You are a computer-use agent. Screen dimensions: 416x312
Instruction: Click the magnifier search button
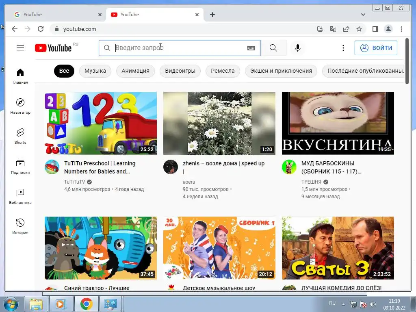point(273,48)
